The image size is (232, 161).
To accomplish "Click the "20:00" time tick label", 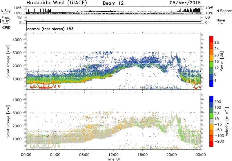I will click(x=171, y=155).
